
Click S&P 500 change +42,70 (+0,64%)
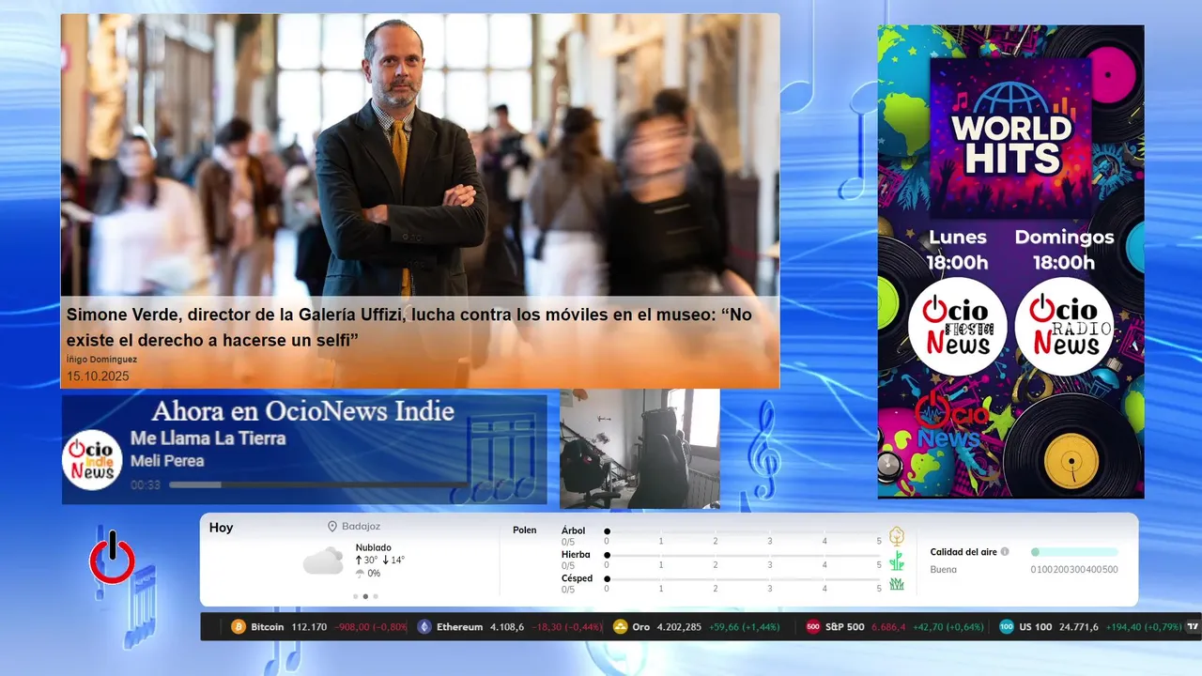pyautogui.click(x=948, y=627)
